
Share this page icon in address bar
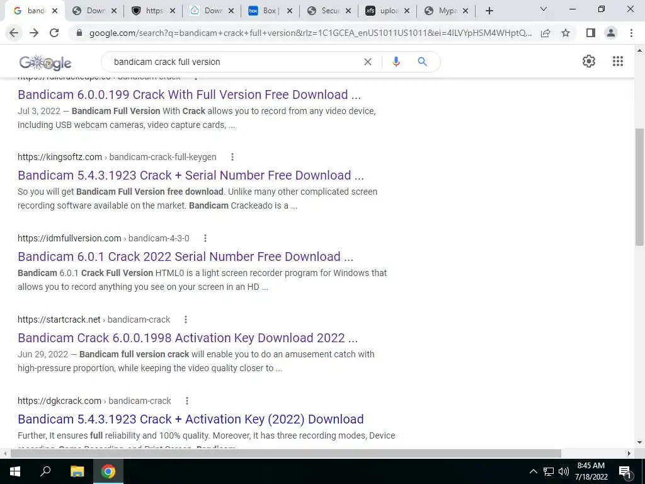point(545,33)
